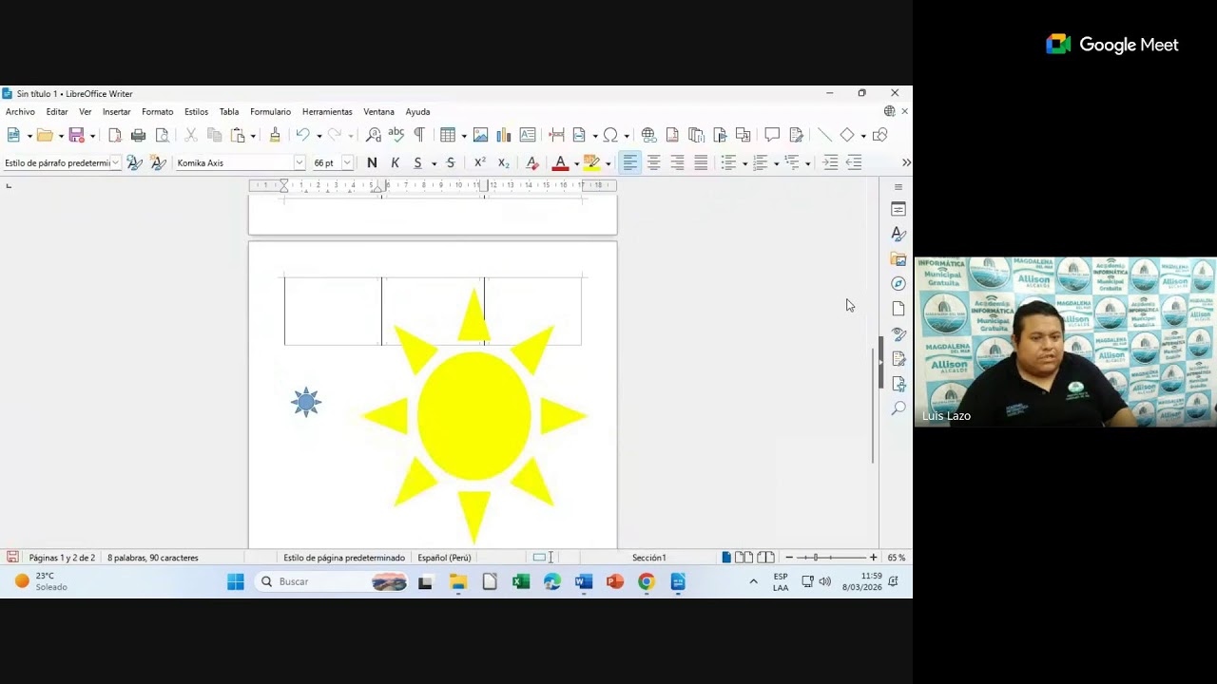Open the Herramientas menu
Viewport: 1217px width, 684px height.
(327, 112)
